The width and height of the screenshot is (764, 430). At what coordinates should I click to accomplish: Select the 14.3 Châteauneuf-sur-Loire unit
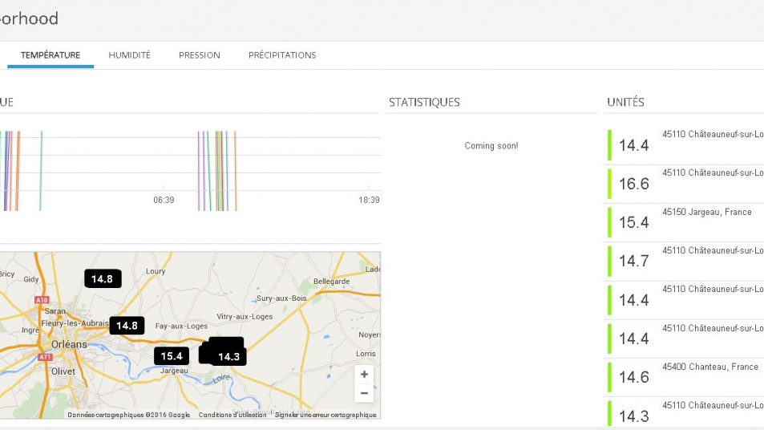pyautogui.click(x=684, y=413)
